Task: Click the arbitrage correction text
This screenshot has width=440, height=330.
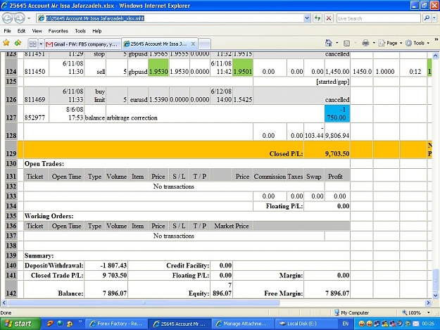Action: tap(132, 118)
